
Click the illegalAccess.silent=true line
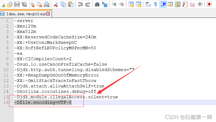point(66,97)
